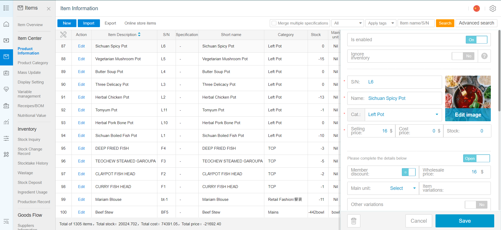Open the sliders settings sidebar icon

[x=6, y=138]
